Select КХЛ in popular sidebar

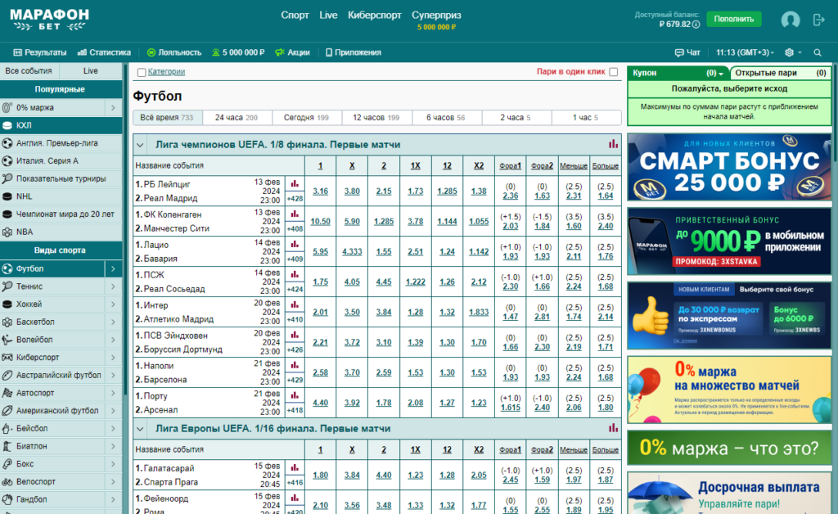pos(61,125)
